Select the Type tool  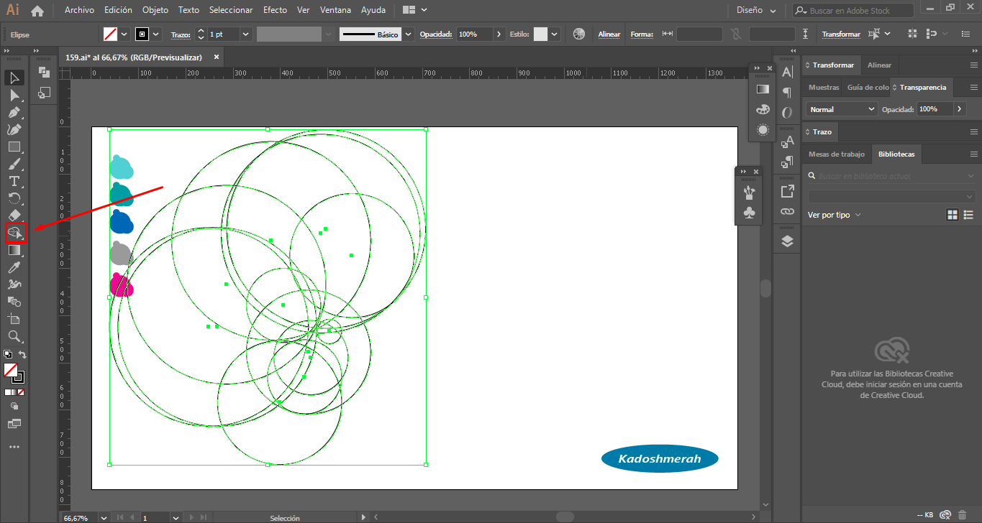pos(14,181)
